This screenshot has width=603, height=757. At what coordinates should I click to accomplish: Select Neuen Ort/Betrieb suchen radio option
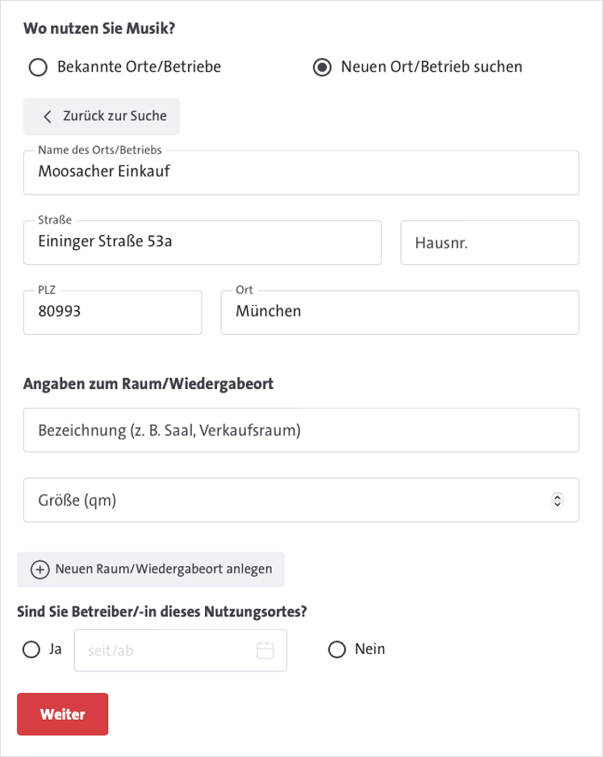322,67
